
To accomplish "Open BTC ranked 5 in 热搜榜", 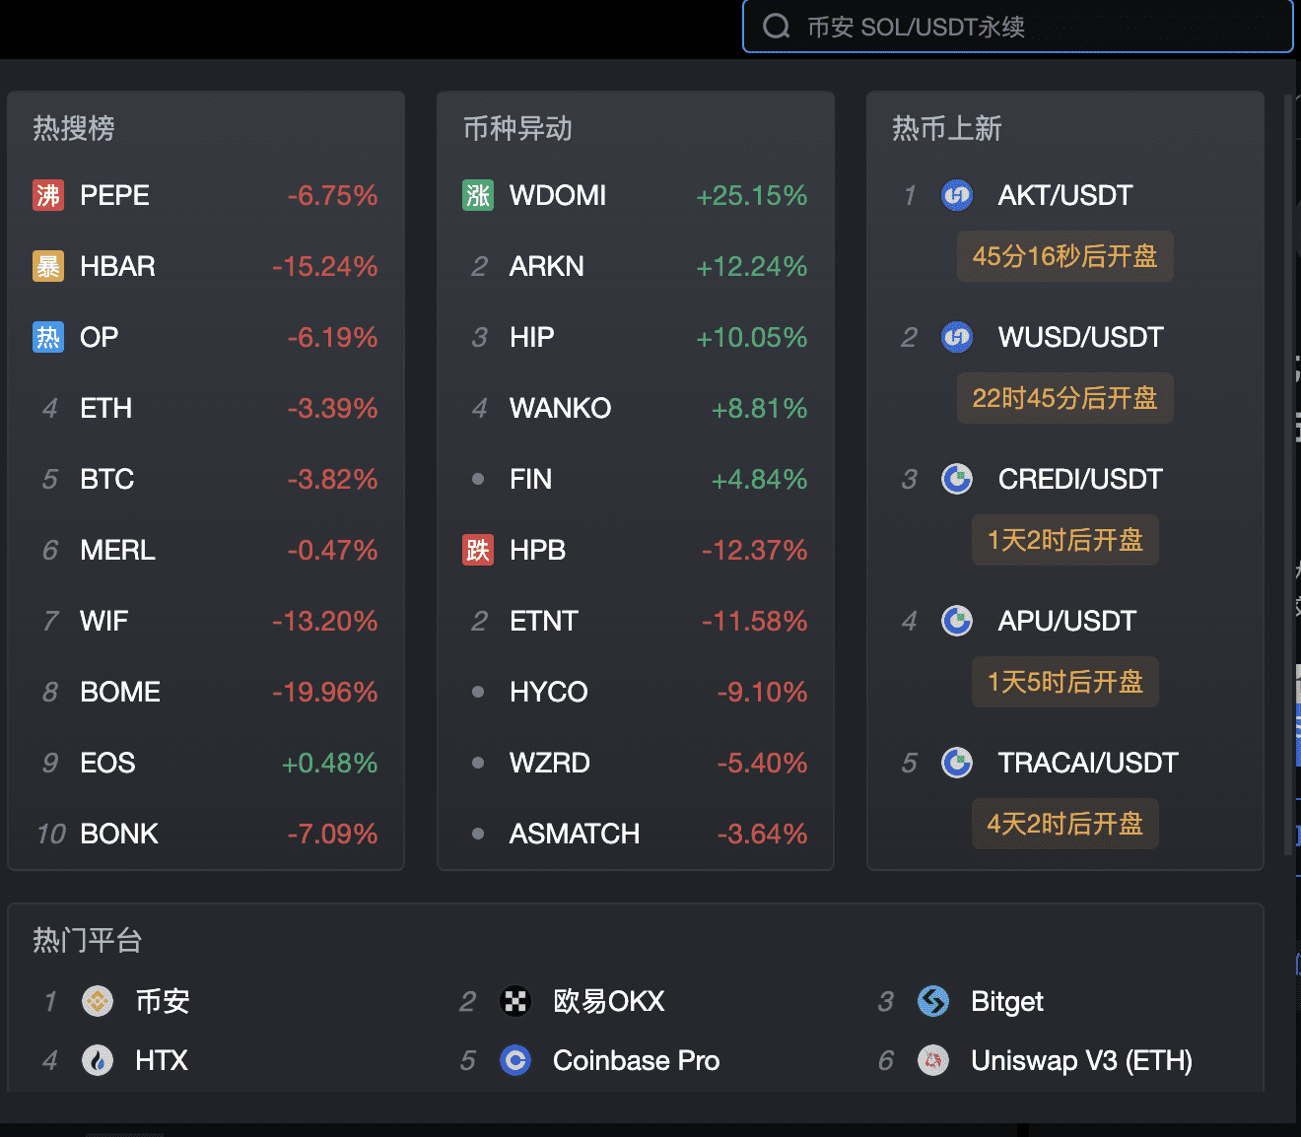I will pos(206,479).
